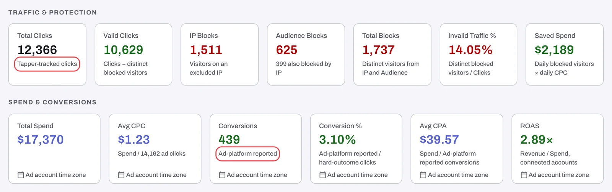Click the ROAS value 2.89×
This screenshot has height=192, width=612.
(537, 140)
